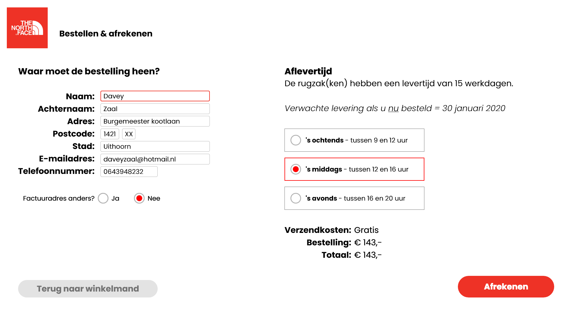Select the 's ochtends delivery radio button
The height and width of the screenshot is (320, 569).
[x=295, y=140]
